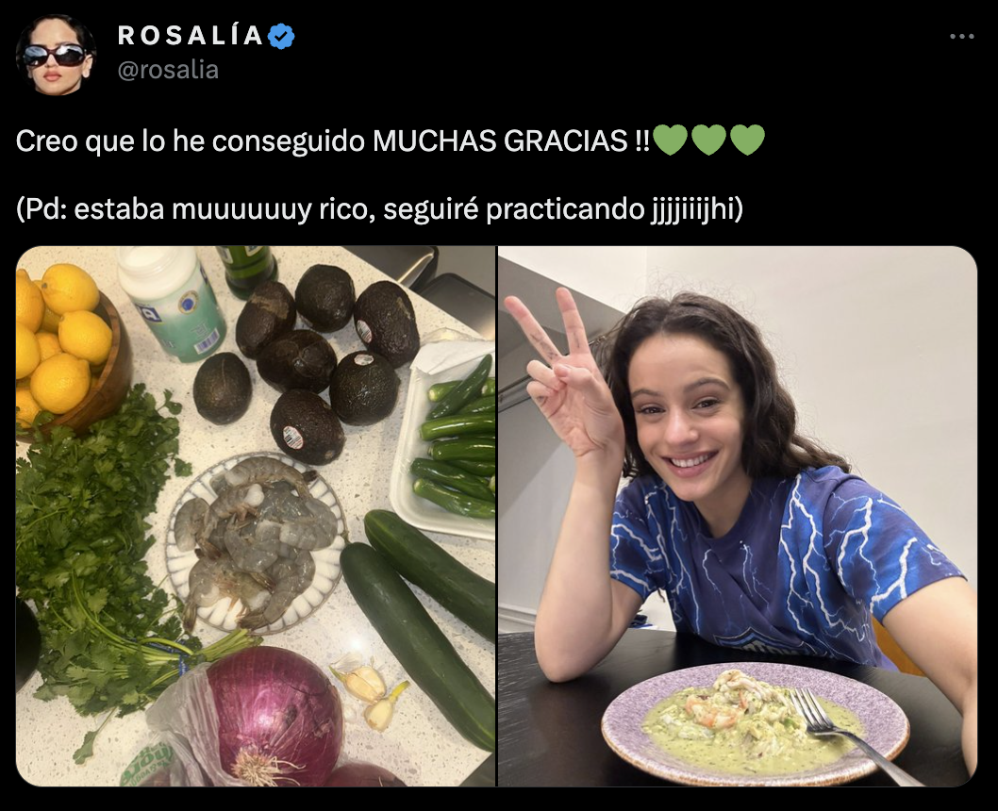Click the red onion in ingredients photo
The image size is (998, 811).
[268, 718]
